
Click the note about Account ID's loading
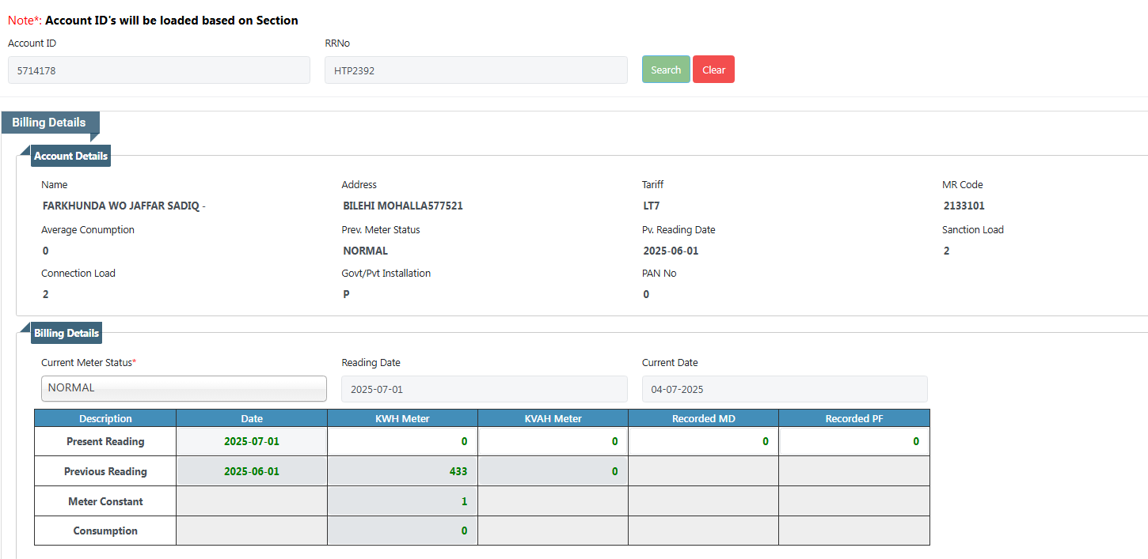(x=153, y=20)
